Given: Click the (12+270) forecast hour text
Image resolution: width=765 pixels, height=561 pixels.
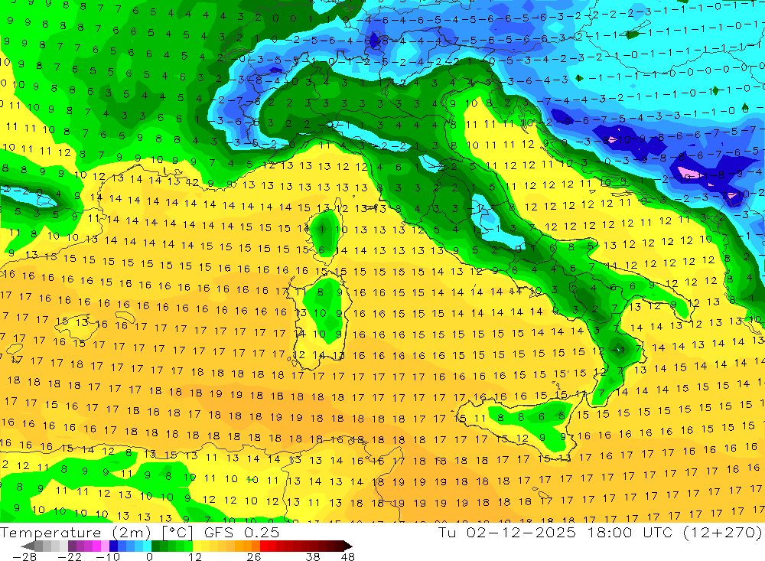Looking at the screenshot, I should (x=721, y=533).
